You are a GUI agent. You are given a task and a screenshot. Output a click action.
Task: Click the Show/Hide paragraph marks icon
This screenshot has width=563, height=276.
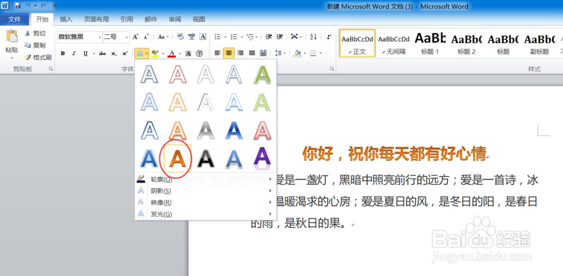coord(329,37)
